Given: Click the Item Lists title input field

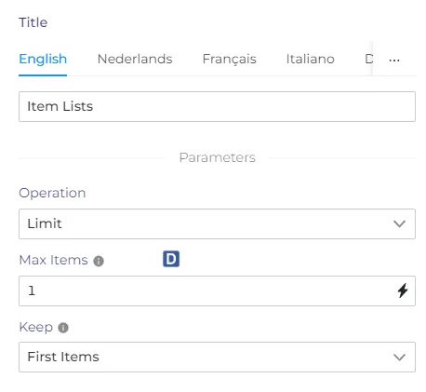Looking at the screenshot, I should point(217,106).
